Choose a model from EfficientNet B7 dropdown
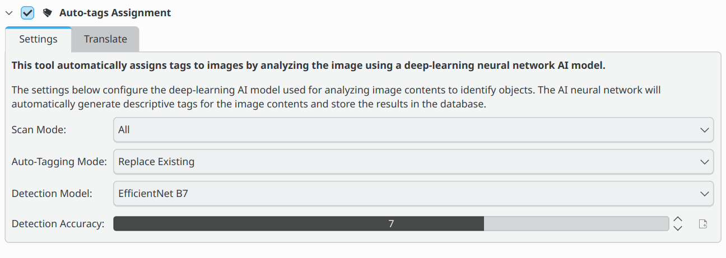Viewport: 726px width, 258px height. 413,194
